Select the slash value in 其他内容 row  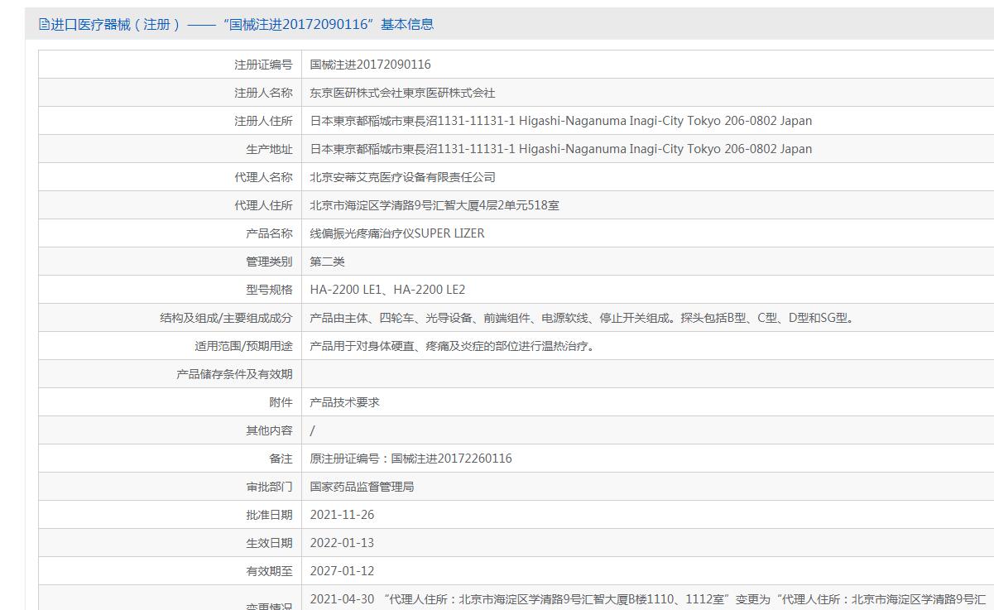tap(313, 430)
